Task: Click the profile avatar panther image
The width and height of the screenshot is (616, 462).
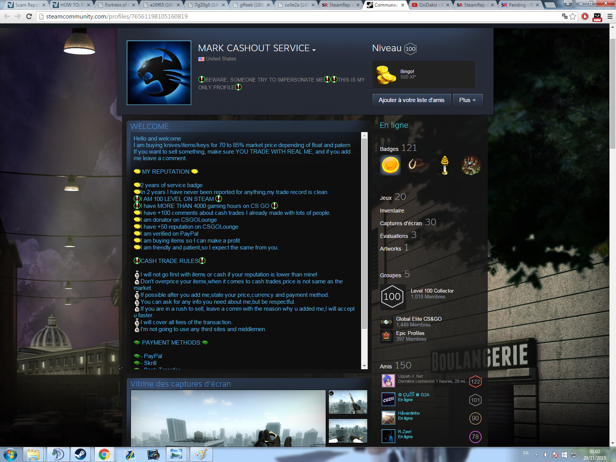Action: click(x=159, y=73)
